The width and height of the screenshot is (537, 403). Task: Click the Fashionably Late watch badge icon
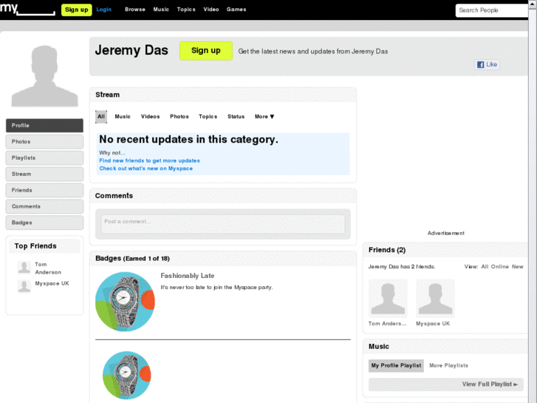(125, 301)
